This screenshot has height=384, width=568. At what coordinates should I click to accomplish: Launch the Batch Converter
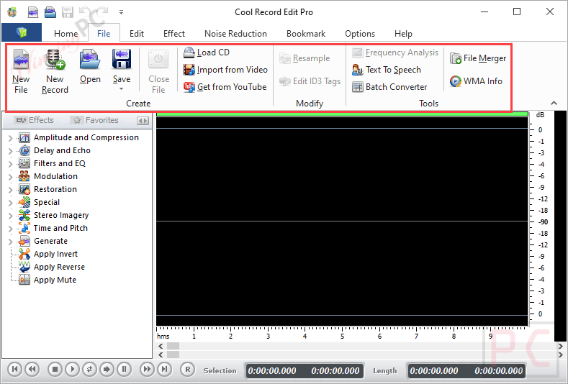point(389,87)
